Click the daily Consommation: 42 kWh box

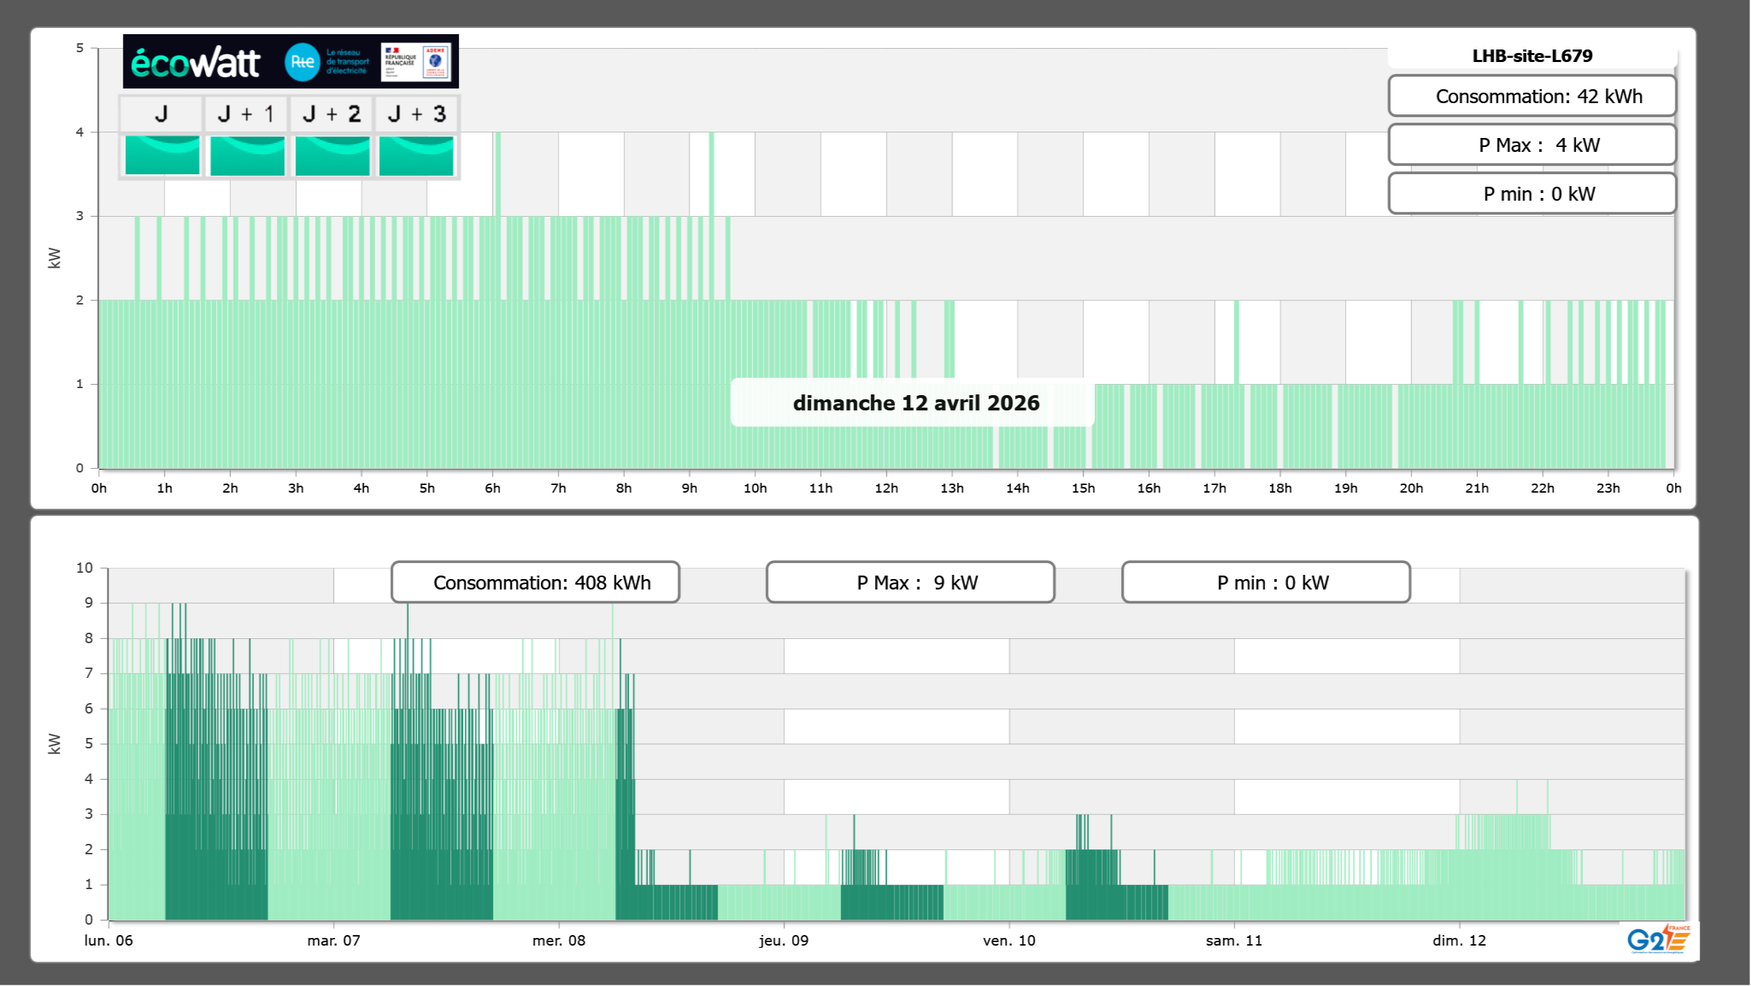(x=1531, y=96)
